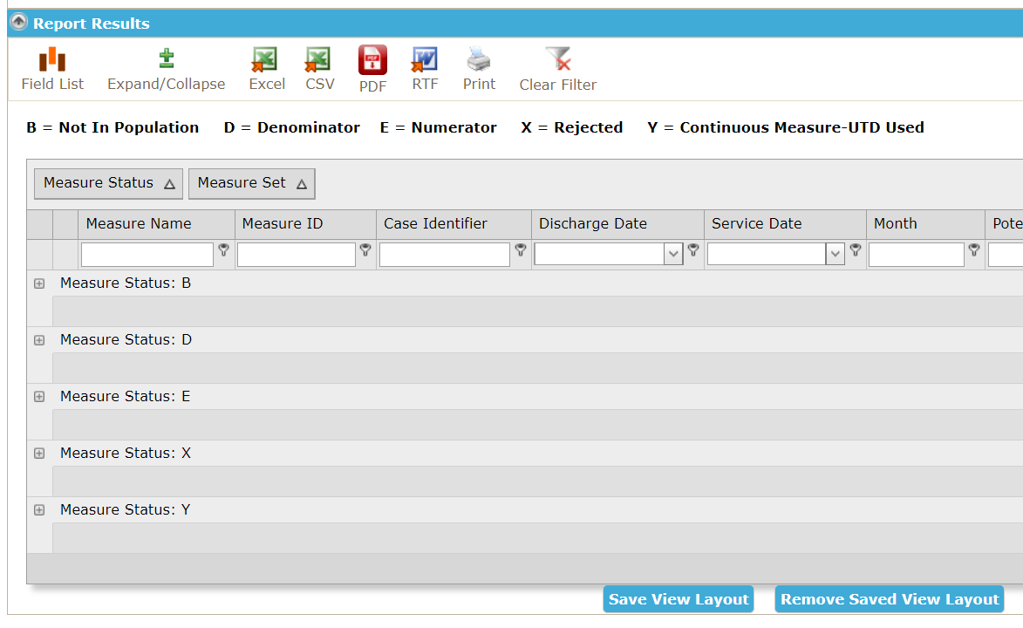Open filter icon for Measure Name column
Screen dimensions: 1023x628
224,250
